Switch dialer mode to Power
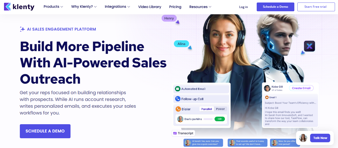 (220, 109)
